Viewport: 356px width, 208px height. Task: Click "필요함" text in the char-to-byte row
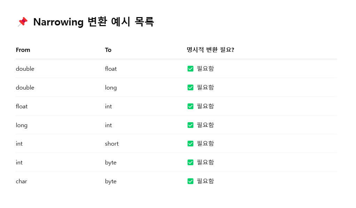point(206,181)
